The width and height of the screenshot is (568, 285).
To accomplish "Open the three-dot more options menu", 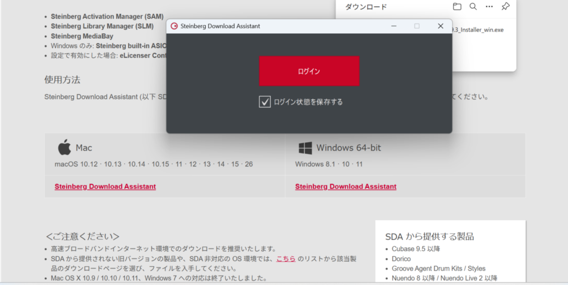I will 489,7.
